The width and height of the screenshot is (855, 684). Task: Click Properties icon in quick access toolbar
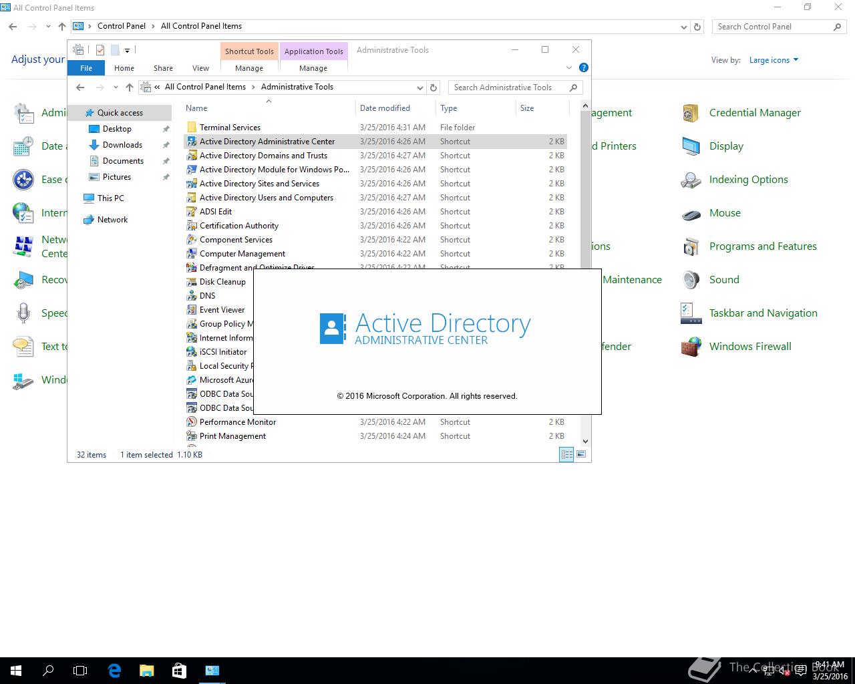coord(100,49)
